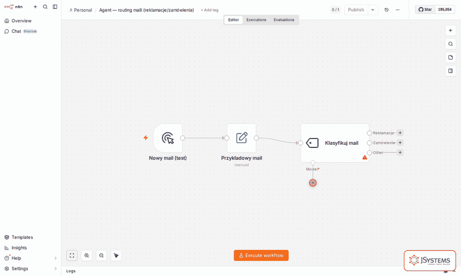This screenshot has height=276, width=461.
Task: Open canvas node search panel
Action: pyautogui.click(x=451, y=44)
